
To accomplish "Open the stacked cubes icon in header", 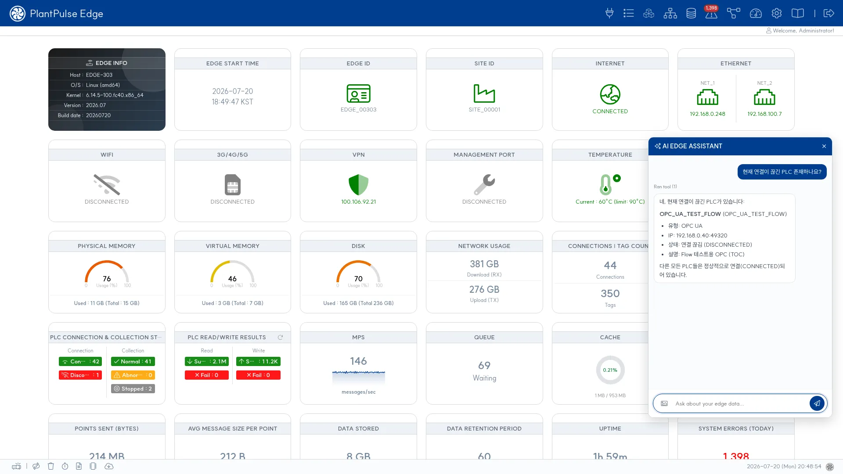I will click(x=649, y=13).
